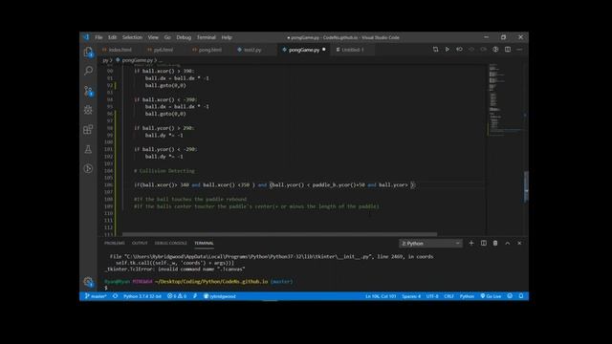Open the terminal selector 2: Python dropdown

point(430,244)
